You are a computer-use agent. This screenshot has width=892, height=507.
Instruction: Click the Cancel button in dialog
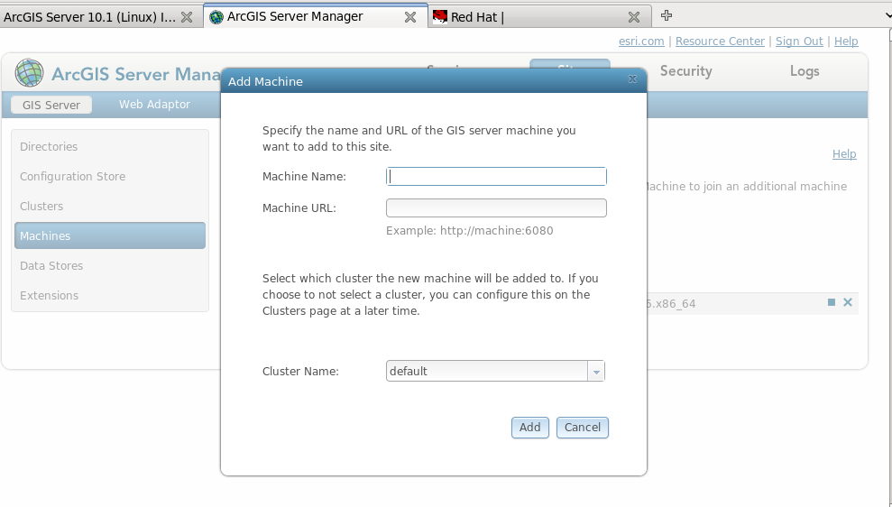[x=582, y=428]
